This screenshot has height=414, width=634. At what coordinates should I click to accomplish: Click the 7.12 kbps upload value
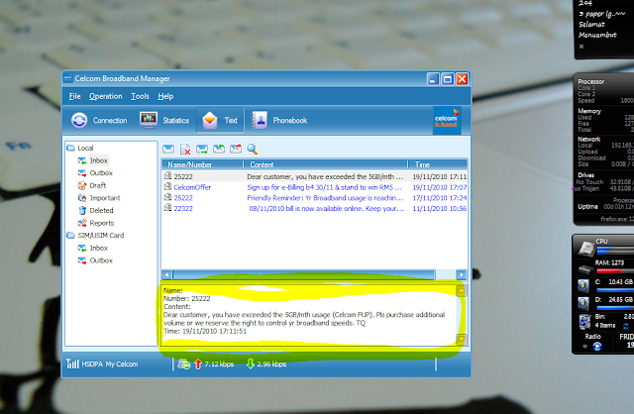(219, 363)
